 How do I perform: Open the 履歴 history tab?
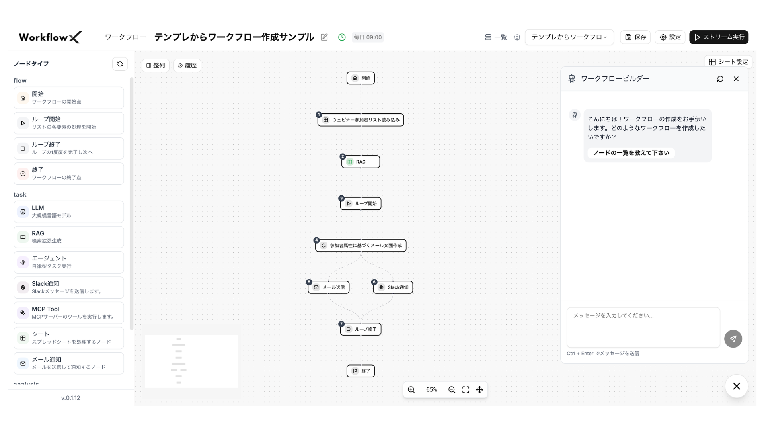point(187,65)
